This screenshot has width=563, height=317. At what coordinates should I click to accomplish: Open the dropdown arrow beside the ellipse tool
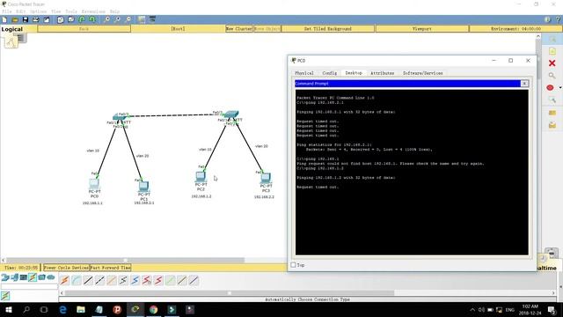click(x=560, y=88)
